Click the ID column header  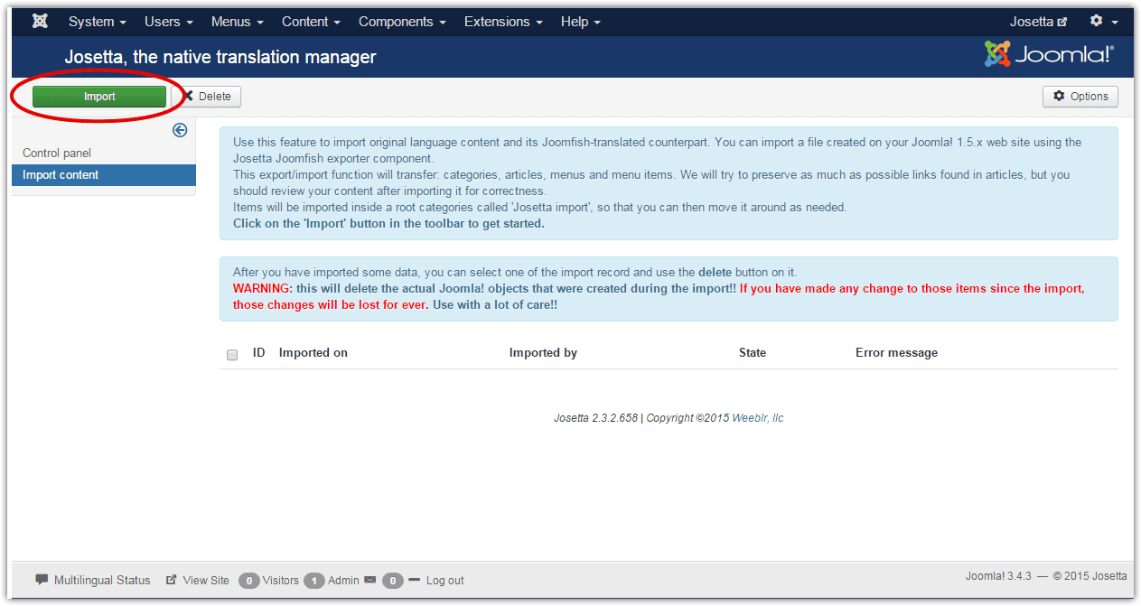[x=259, y=352]
